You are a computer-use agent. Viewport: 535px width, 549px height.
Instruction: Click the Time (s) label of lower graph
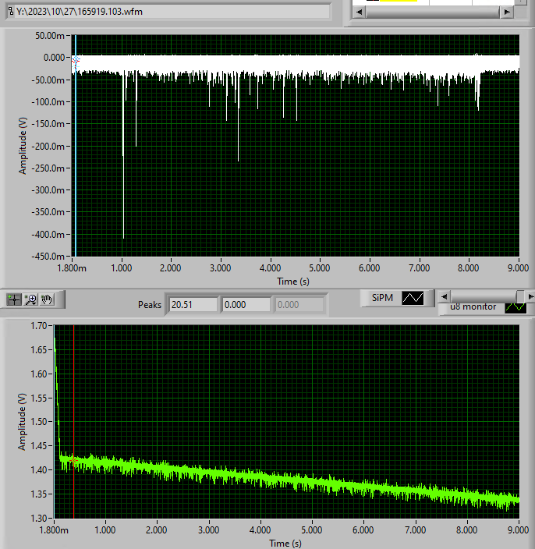285,544
